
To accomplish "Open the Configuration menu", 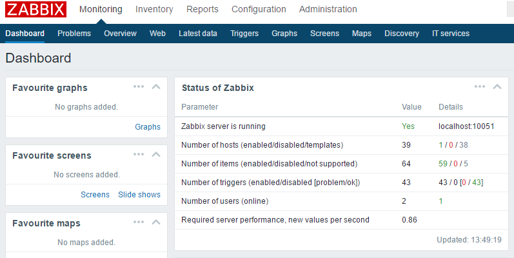I will pos(259,9).
